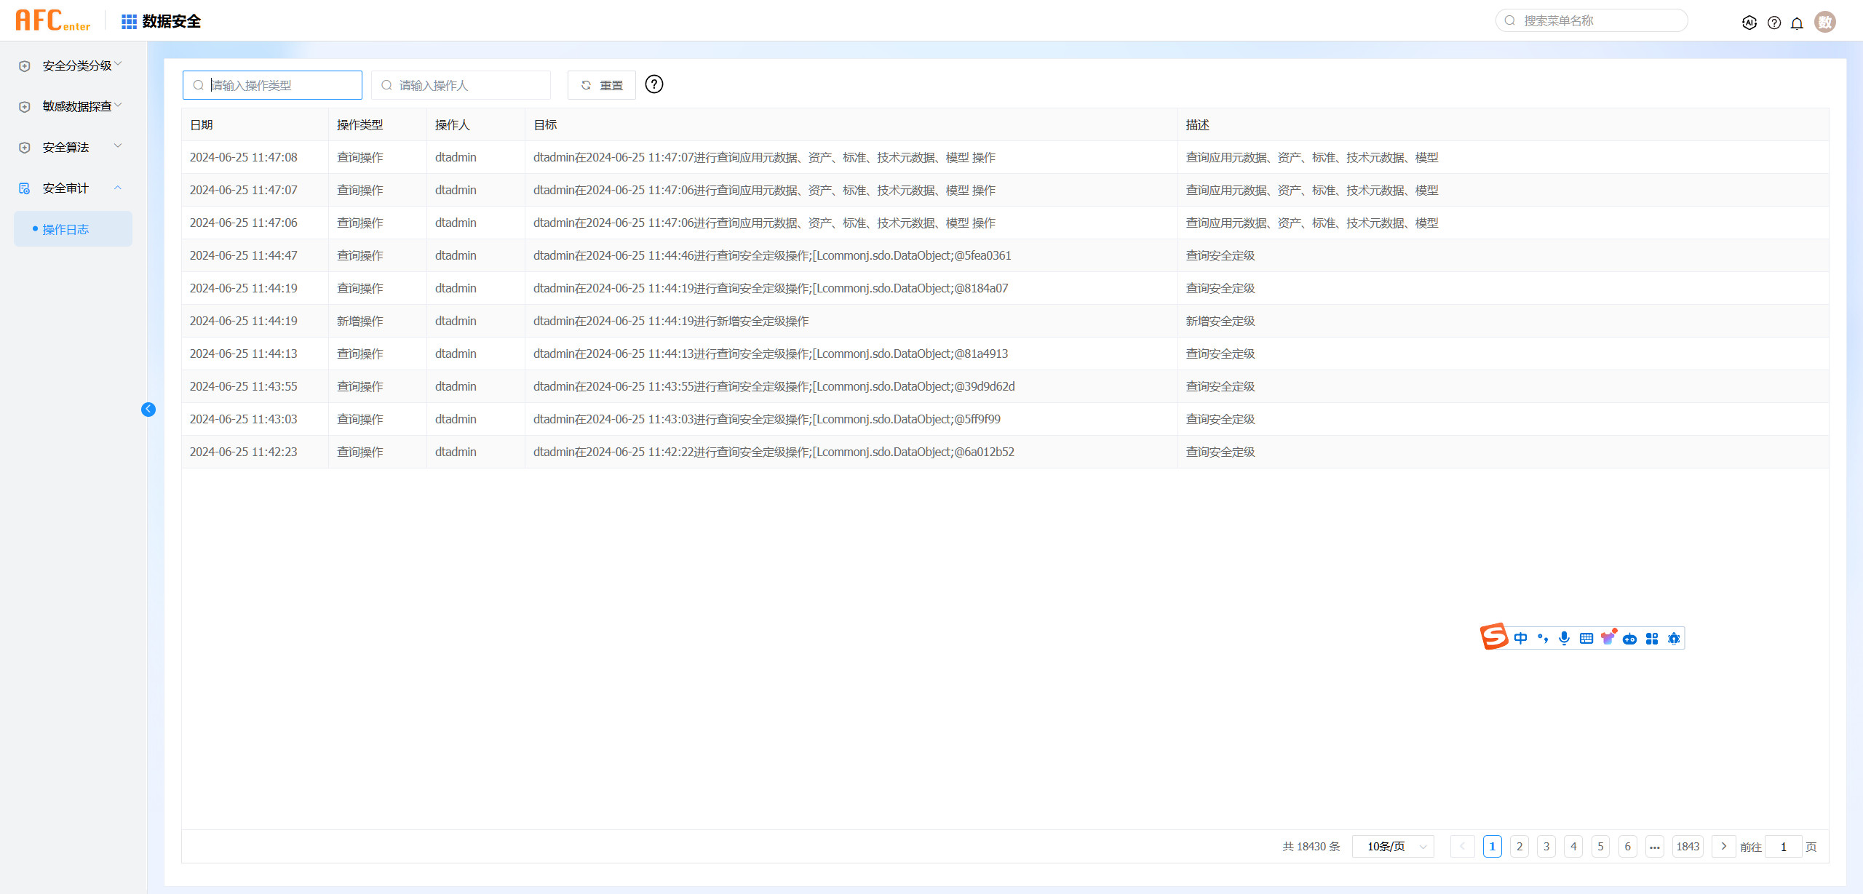1863x894 pixels.
Task: Open the 数据安全 app grid menu
Action: [128, 21]
